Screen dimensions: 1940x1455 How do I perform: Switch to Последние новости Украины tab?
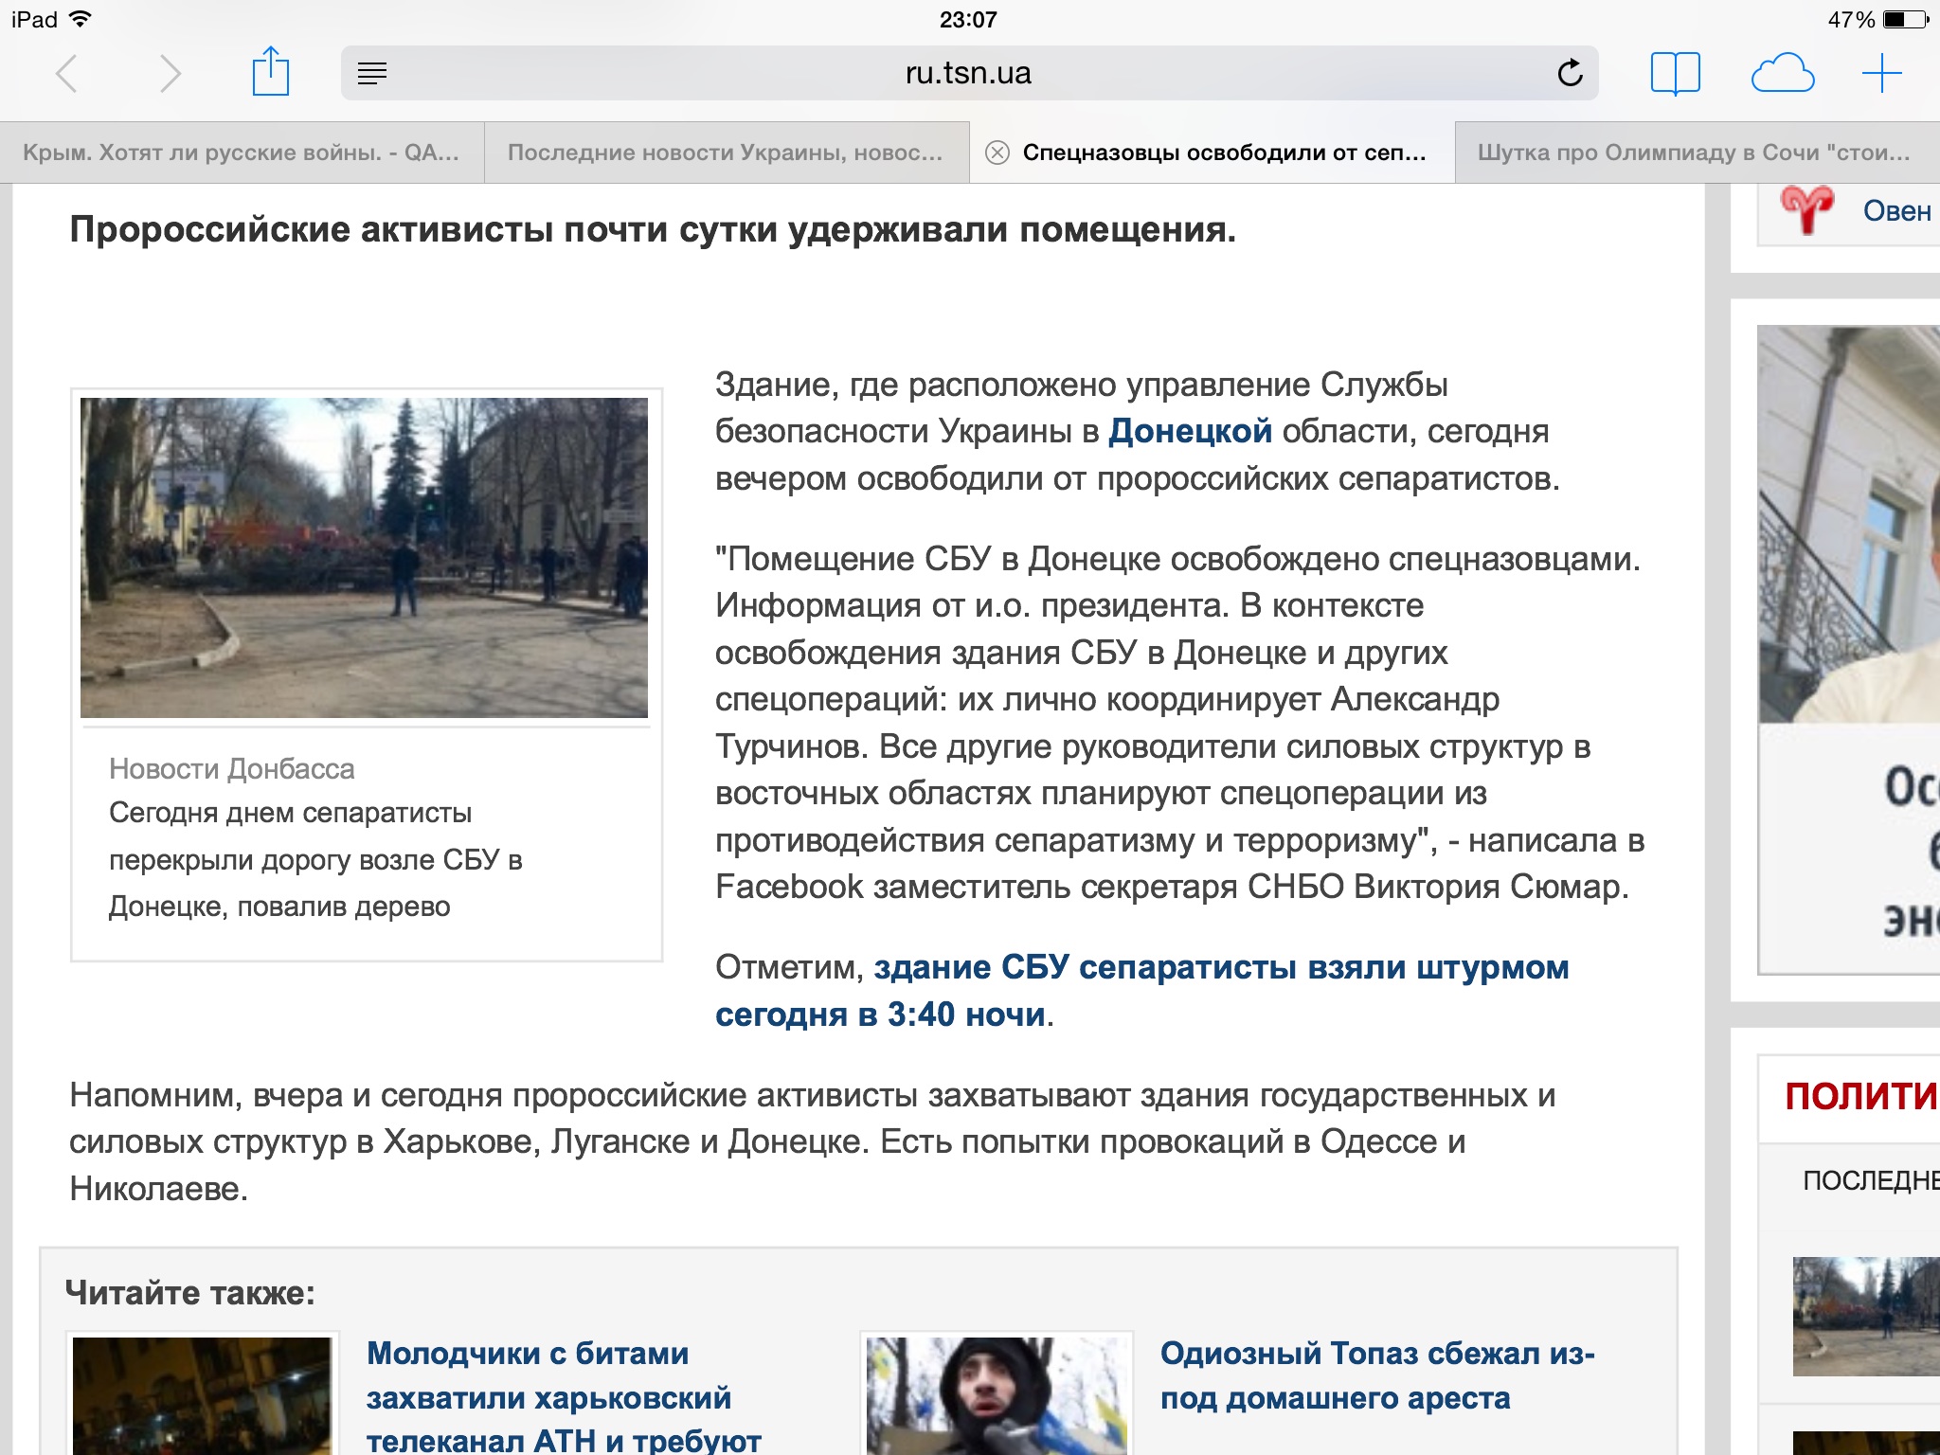click(x=726, y=153)
